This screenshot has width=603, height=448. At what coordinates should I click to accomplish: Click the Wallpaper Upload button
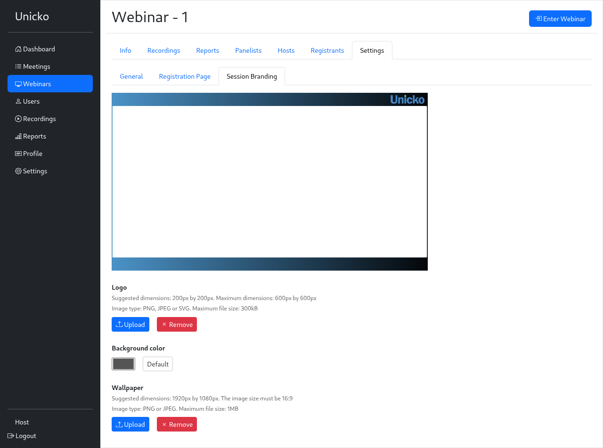pyautogui.click(x=130, y=424)
